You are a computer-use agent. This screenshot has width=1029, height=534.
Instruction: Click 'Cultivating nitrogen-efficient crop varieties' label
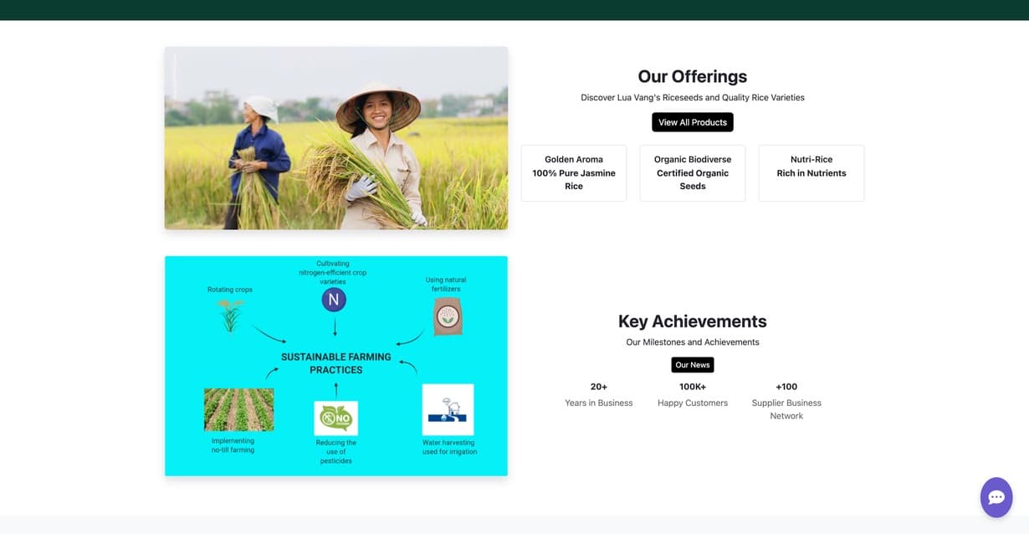(x=333, y=273)
